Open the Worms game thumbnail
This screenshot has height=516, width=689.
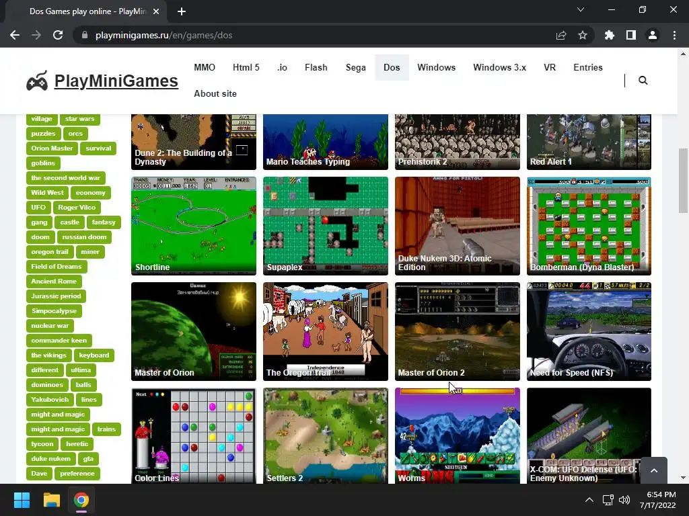[x=457, y=435]
